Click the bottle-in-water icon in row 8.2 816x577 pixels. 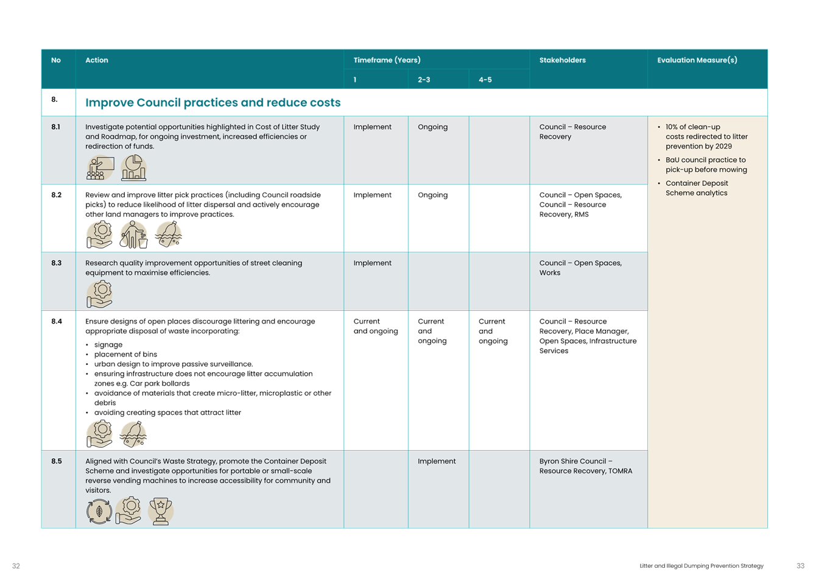pyautogui.click(x=168, y=234)
